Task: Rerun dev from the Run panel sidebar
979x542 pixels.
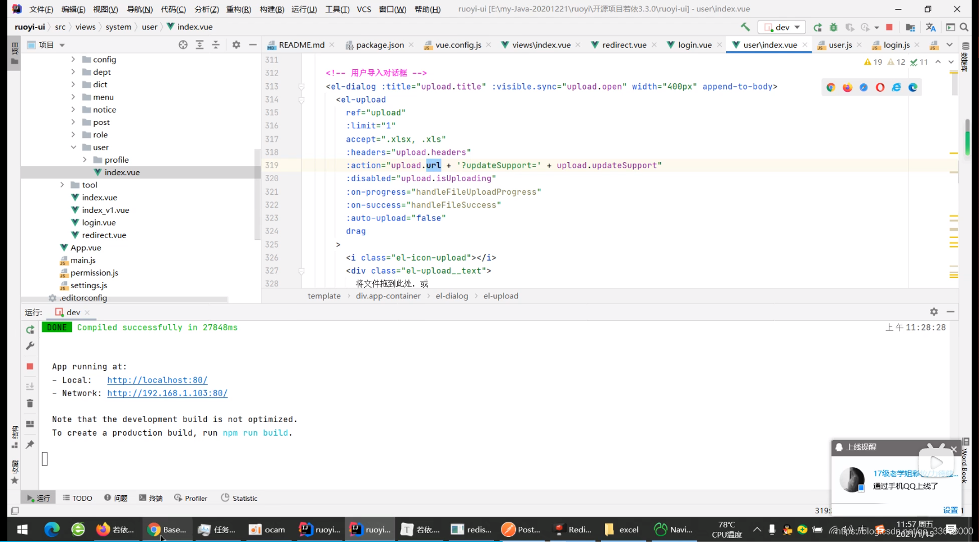Action: coord(30,330)
